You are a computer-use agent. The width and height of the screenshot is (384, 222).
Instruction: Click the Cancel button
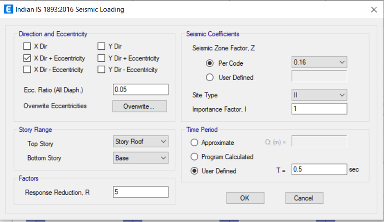[x=304, y=198]
